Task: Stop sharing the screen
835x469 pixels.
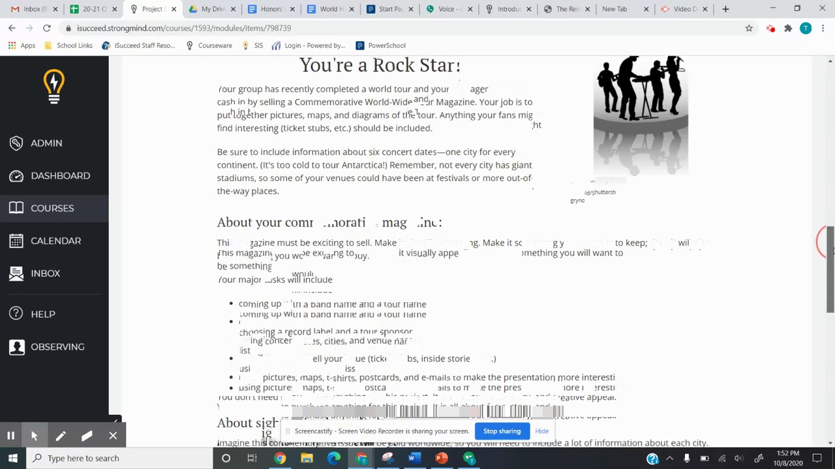Action: pyautogui.click(x=502, y=431)
